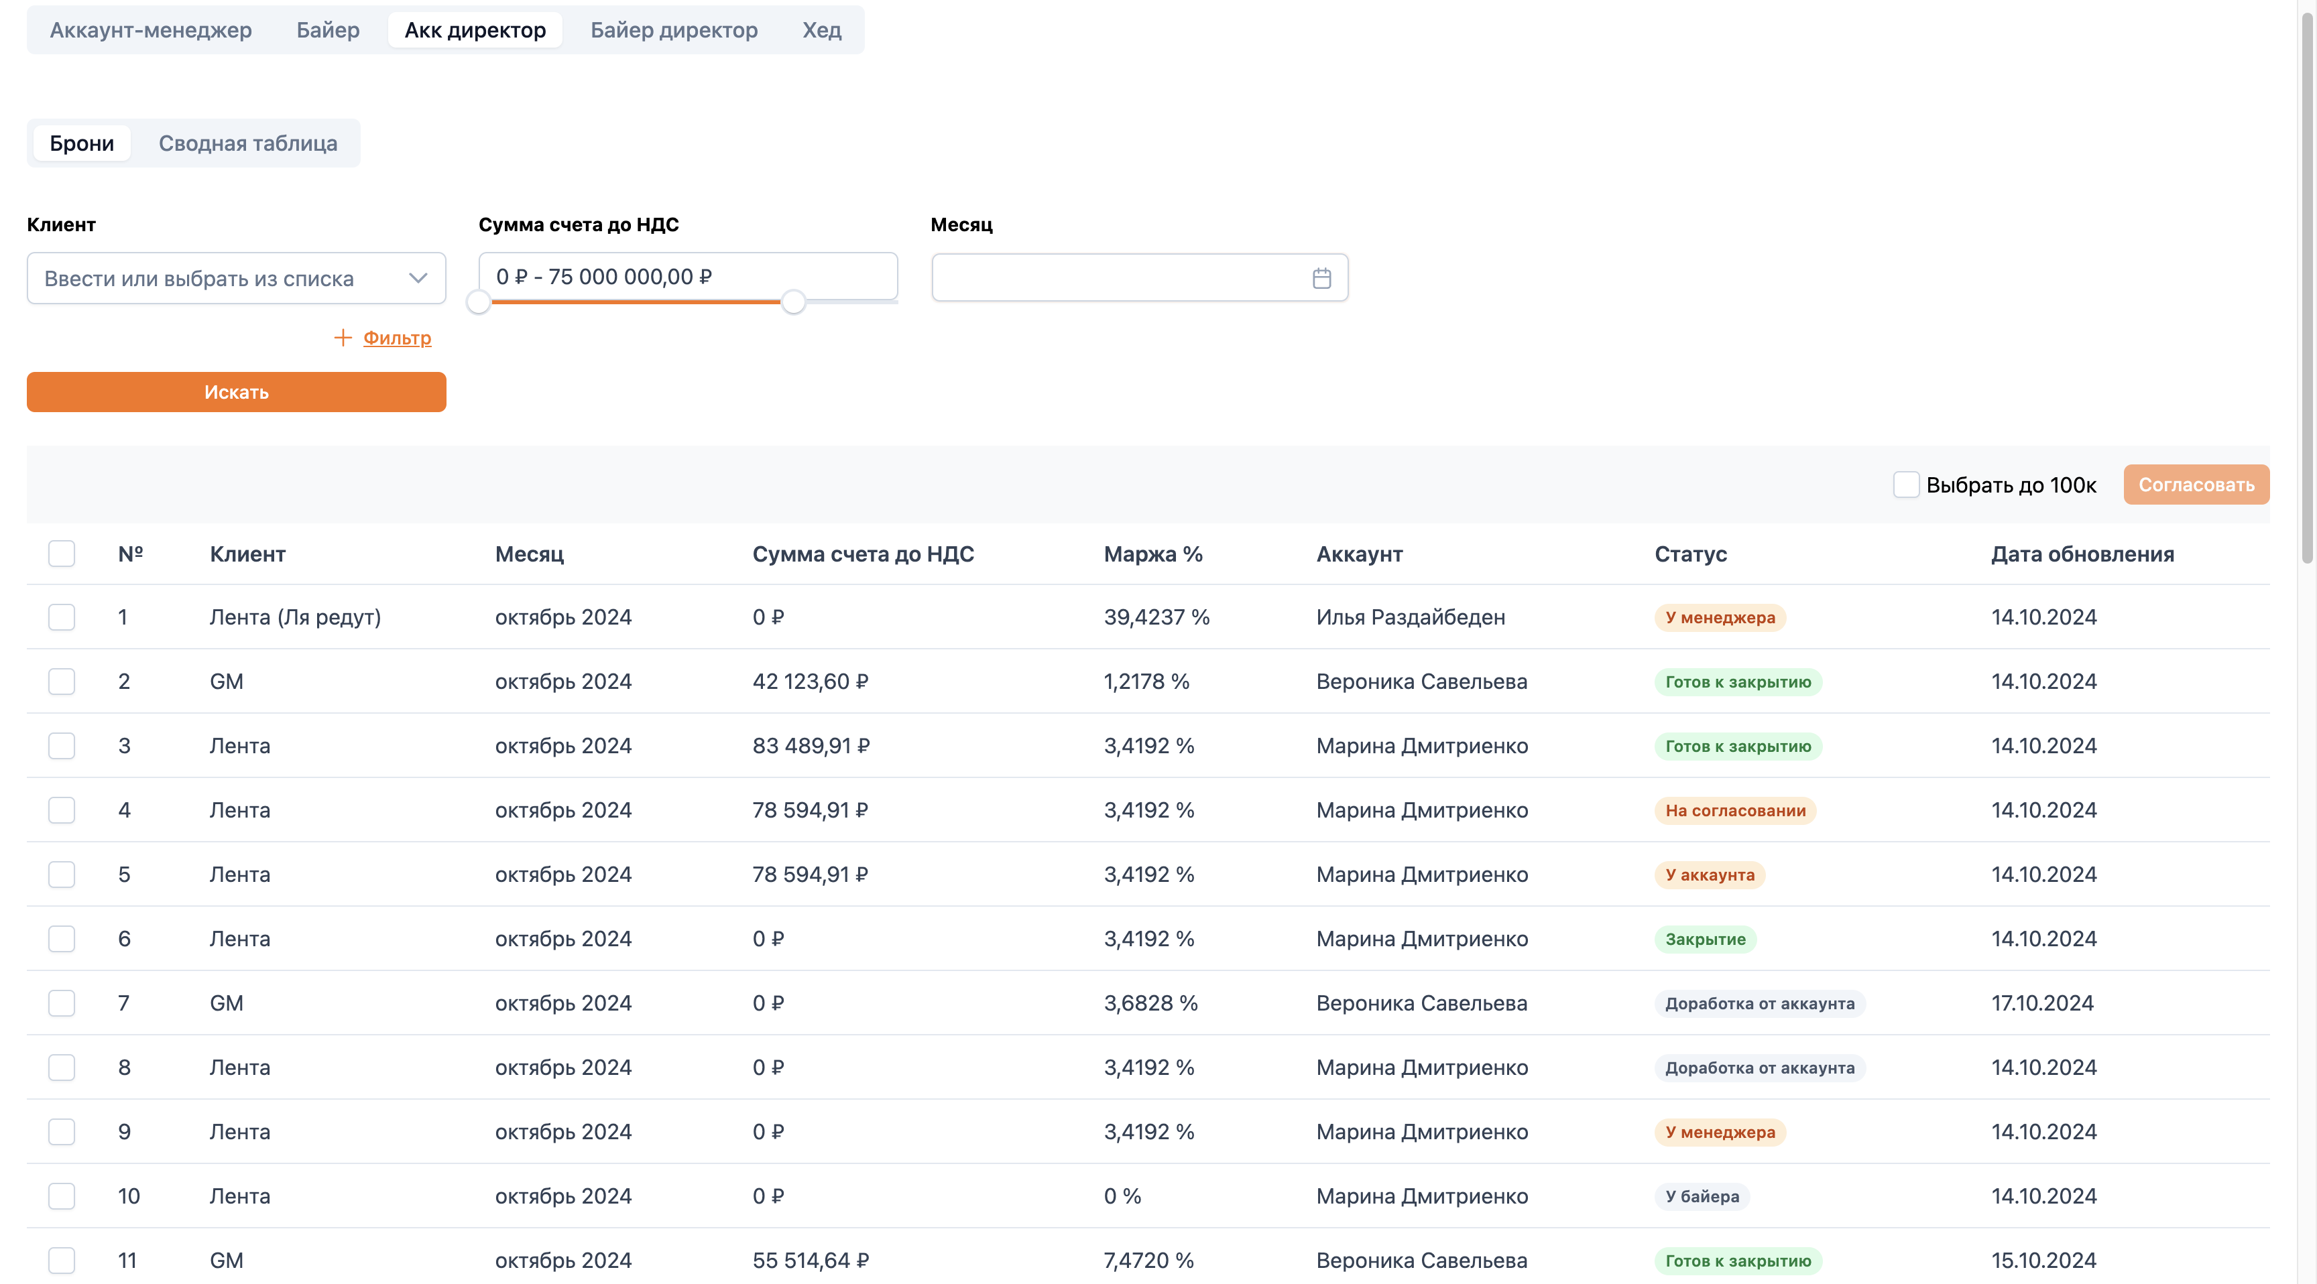Image resolution: width=2317 pixels, height=1284 pixels.
Task: Check the row 6 Закрытие checkbox
Action: pos(61,939)
